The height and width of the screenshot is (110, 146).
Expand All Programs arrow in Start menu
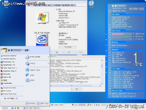(17, 99)
